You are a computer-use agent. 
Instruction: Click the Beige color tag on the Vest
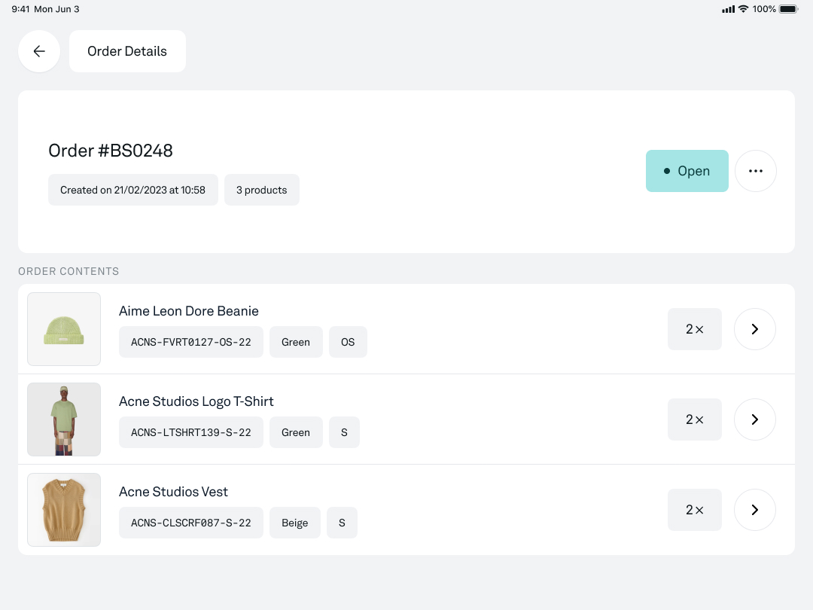[294, 523]
